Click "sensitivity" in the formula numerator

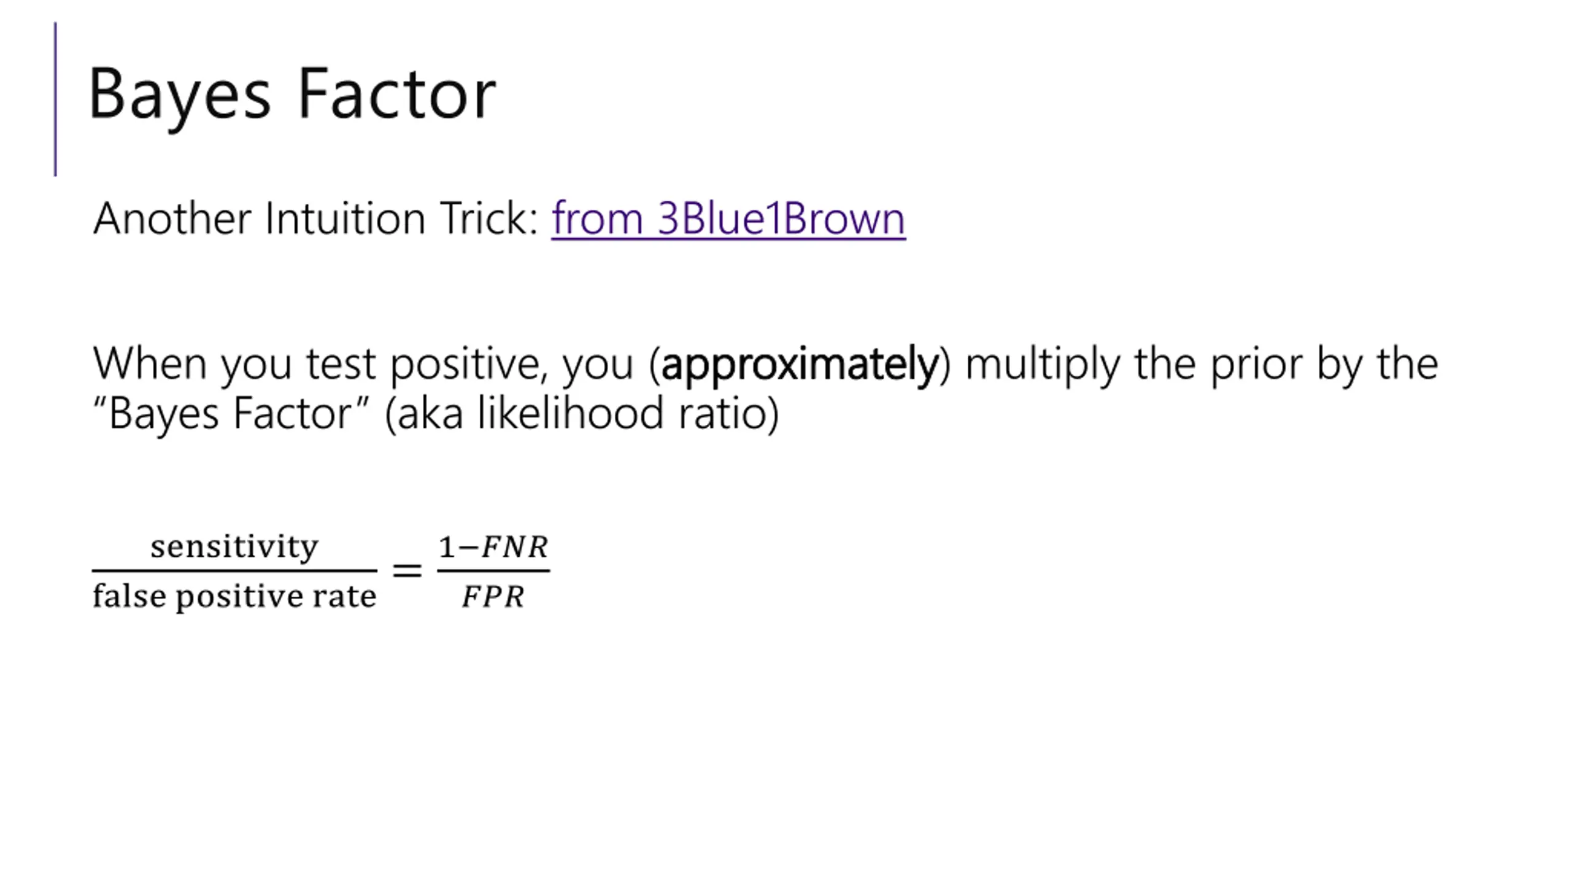tap(234, 546)
